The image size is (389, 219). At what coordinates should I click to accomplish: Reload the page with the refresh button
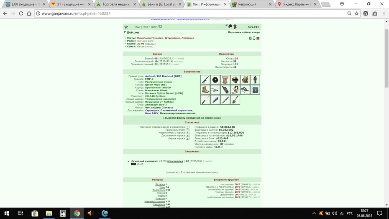(x=21, y=13)
